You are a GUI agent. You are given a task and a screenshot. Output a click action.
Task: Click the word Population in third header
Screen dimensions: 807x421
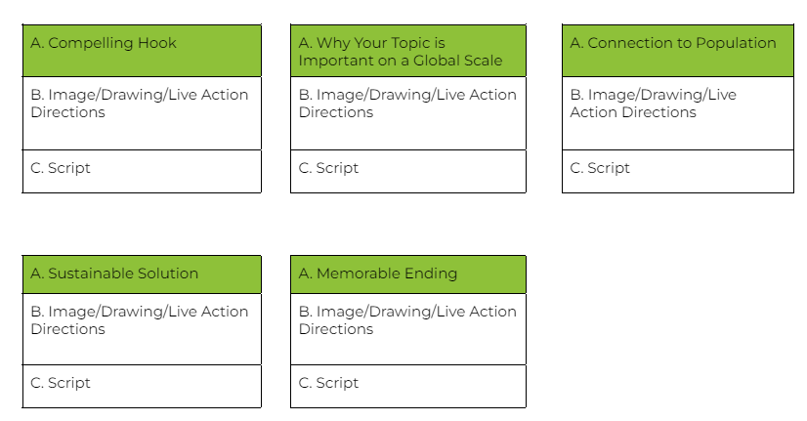pos(736,43)
